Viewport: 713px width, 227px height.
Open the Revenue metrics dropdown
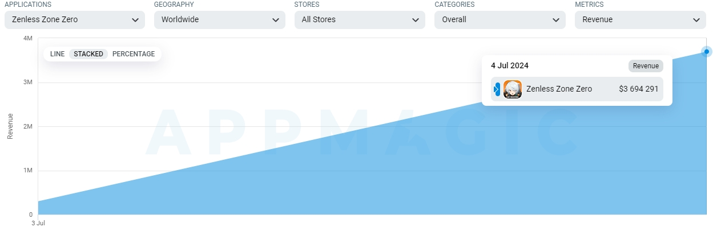point(641,19)
